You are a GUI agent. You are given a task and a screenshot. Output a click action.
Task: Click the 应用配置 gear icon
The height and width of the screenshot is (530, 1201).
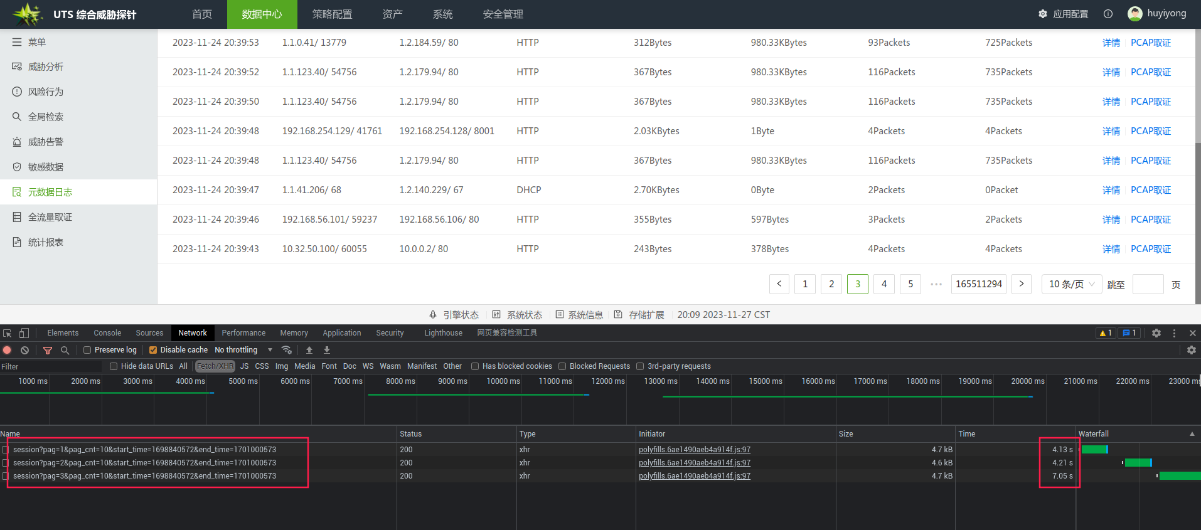pyautogui.click(x=1043, y=14)
